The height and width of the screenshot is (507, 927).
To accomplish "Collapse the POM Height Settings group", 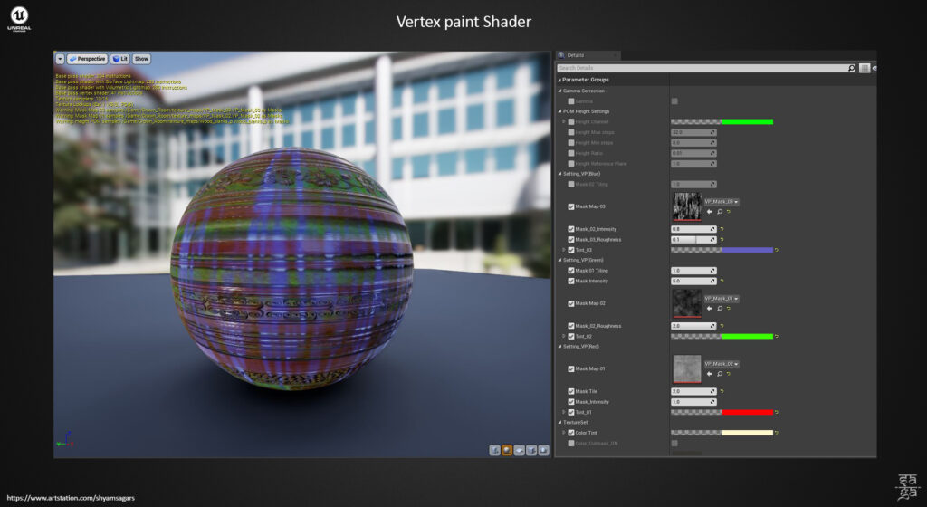I will click(559, 111).
